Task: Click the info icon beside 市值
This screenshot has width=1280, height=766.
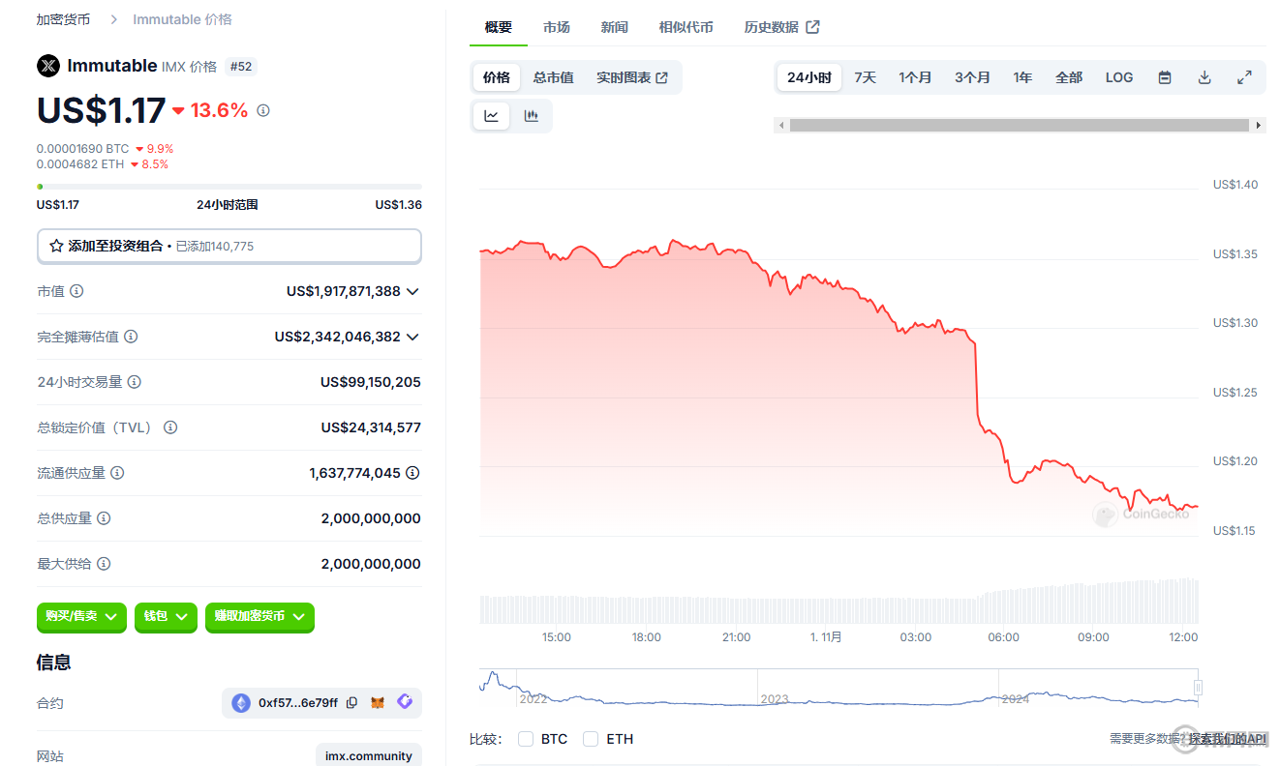Action: coord(76,291)
